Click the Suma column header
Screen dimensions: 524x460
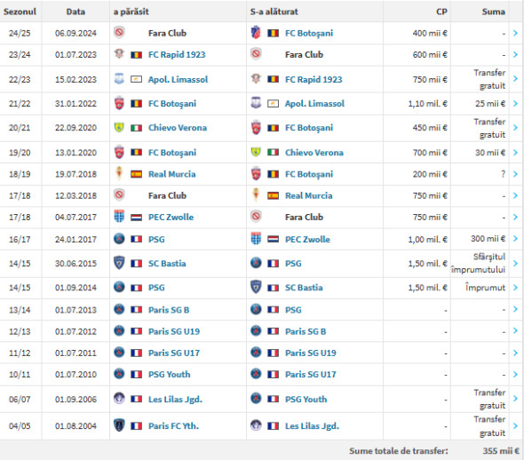493,12
